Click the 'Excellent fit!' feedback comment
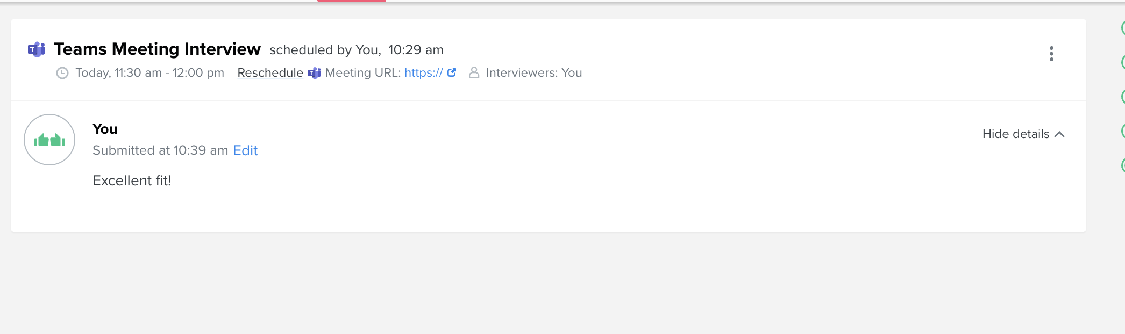The width and height of the screenshot is (1125, 334). [x=132, y=180]
